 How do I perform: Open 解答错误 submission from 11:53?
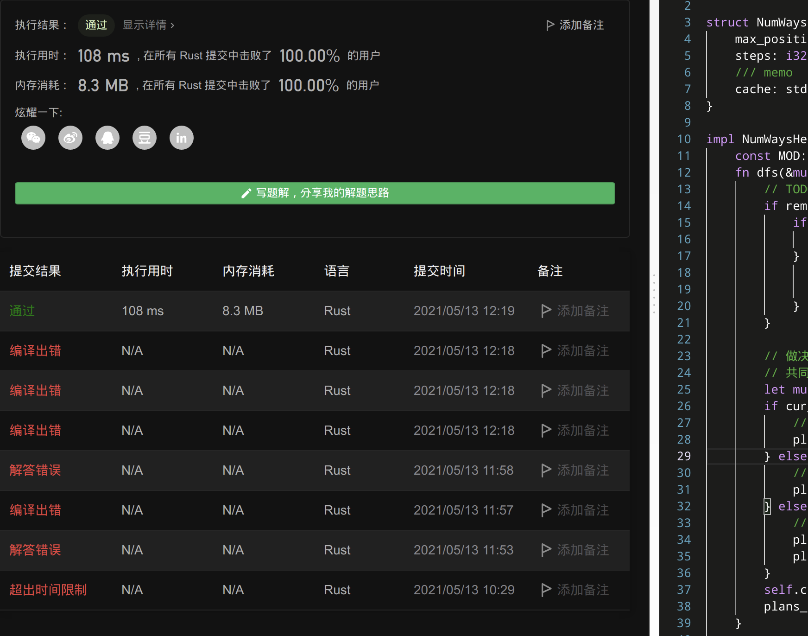point(35,550)
